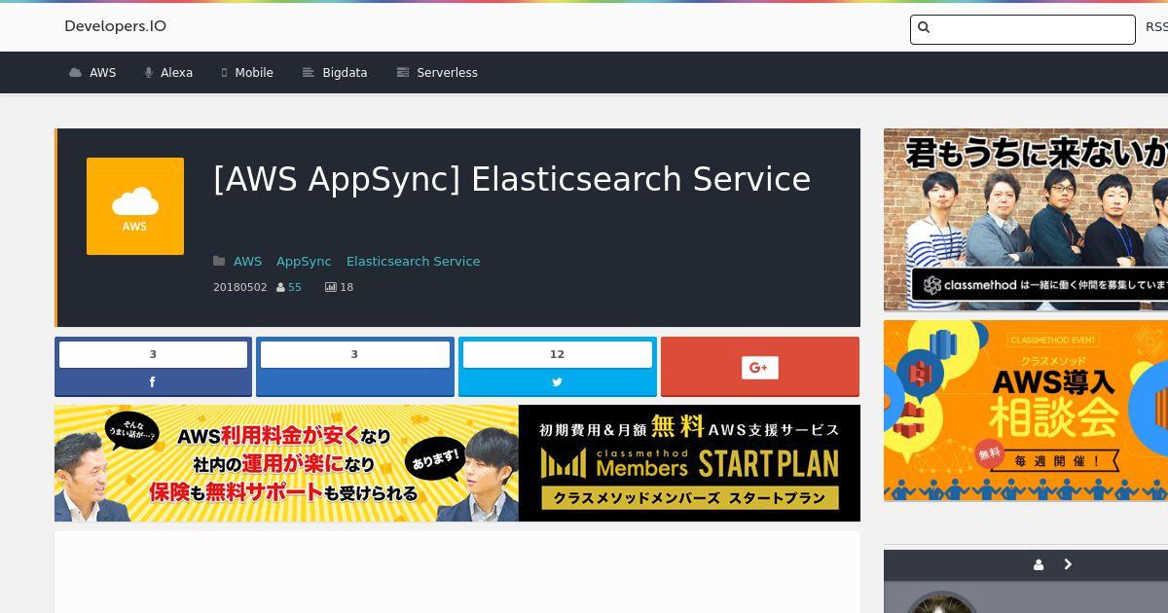Open the Alexa navigation menu item

click(176, 73)
